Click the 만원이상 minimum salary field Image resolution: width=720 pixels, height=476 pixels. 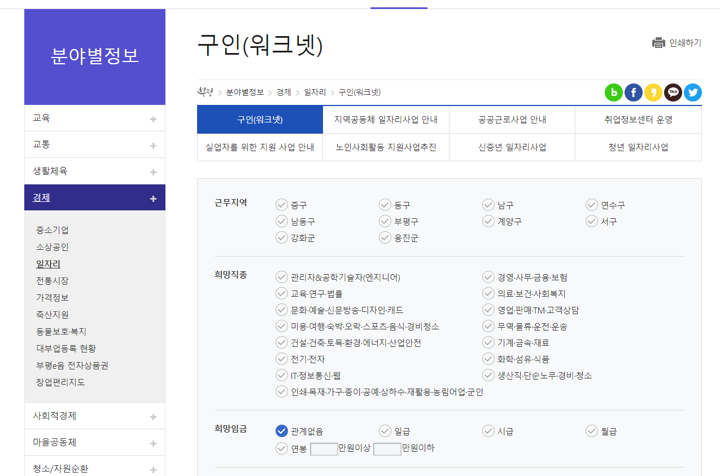click(324, 449)
